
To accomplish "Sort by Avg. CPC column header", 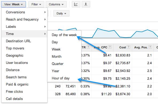I will (x=101, y=47).
